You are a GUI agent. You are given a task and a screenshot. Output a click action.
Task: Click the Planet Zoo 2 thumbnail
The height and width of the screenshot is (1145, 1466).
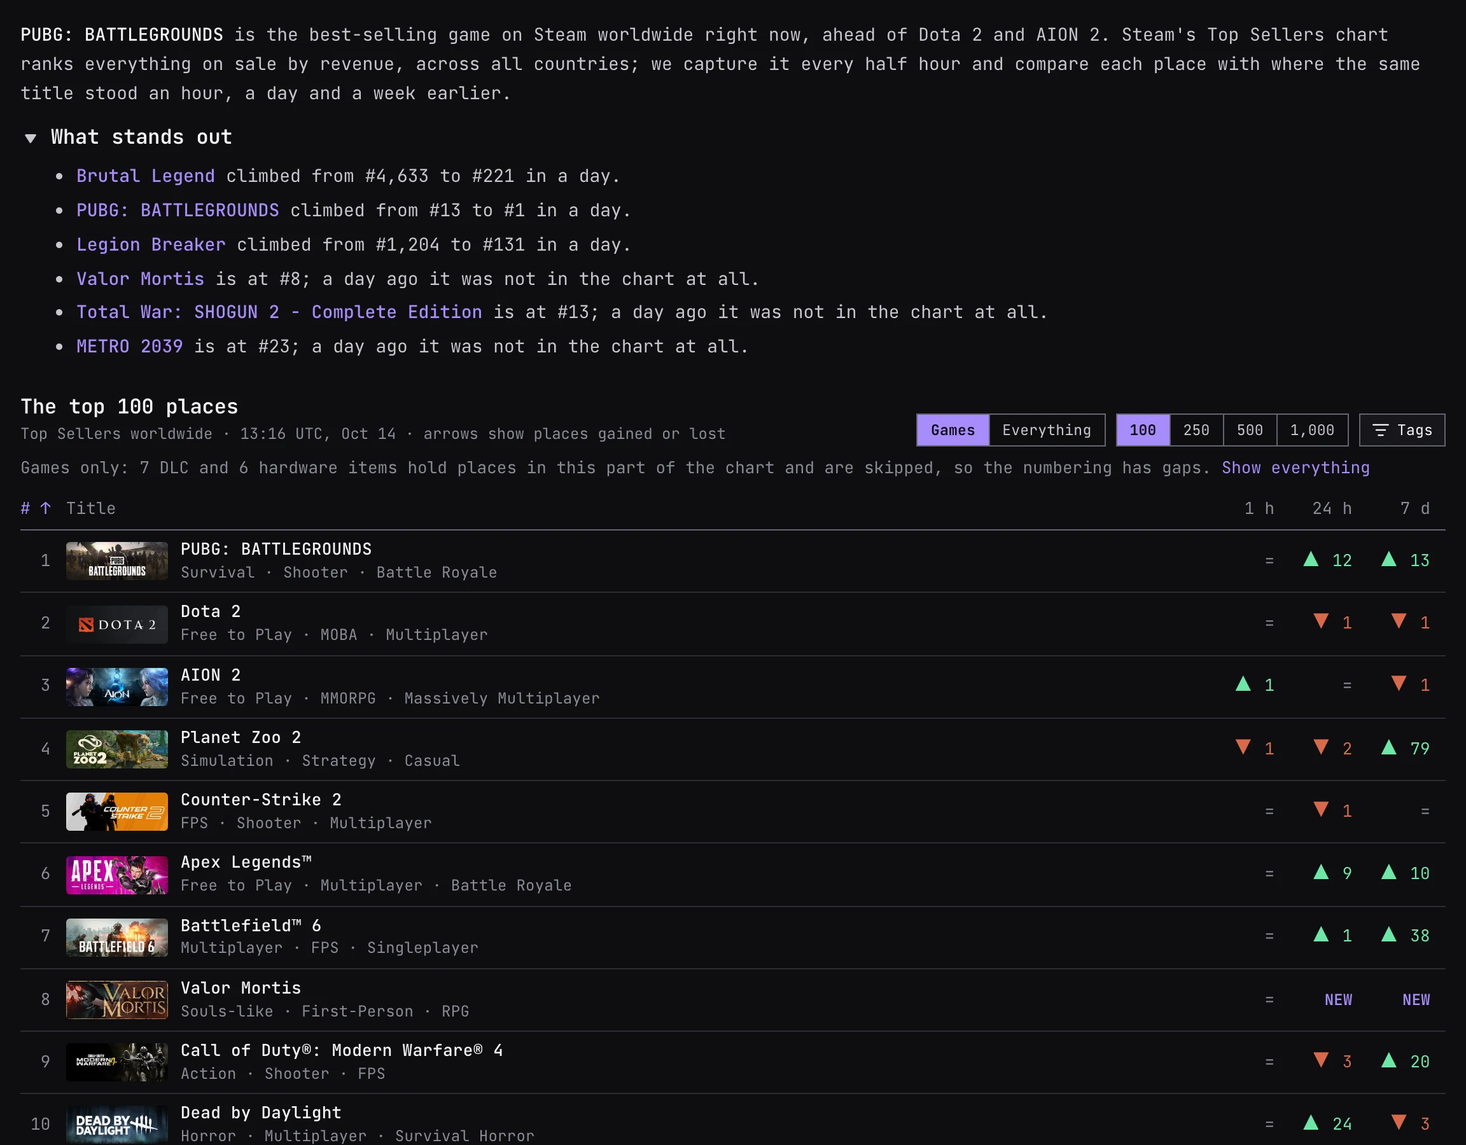(x=117, y=749)
